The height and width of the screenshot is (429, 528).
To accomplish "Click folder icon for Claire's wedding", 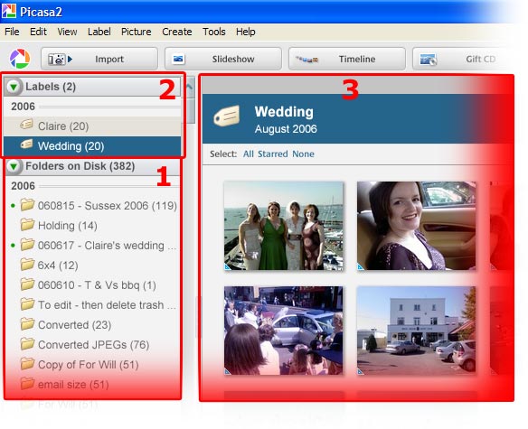I will click(27, 244).
